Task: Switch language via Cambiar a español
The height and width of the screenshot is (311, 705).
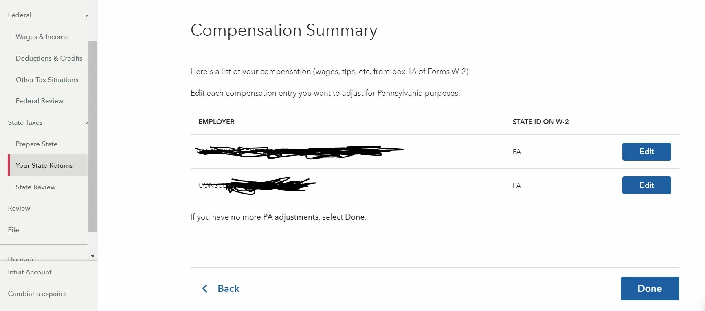Action: pyautogui.click(x=37, y=294)
